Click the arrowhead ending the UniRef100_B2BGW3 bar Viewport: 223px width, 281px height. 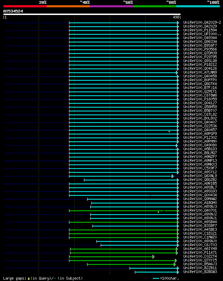(x=178, y=272)
